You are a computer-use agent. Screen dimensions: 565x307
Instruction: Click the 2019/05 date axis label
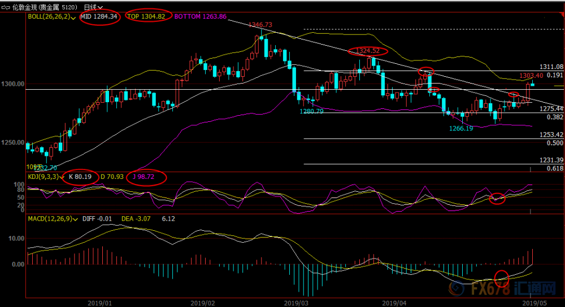(534, 303)
